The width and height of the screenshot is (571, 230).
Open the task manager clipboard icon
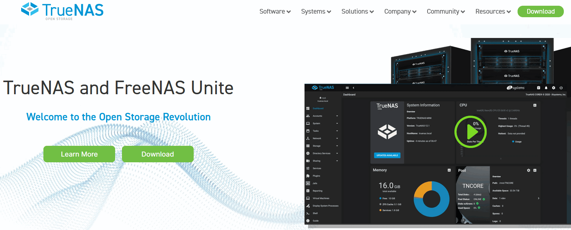tap(538, 88)
